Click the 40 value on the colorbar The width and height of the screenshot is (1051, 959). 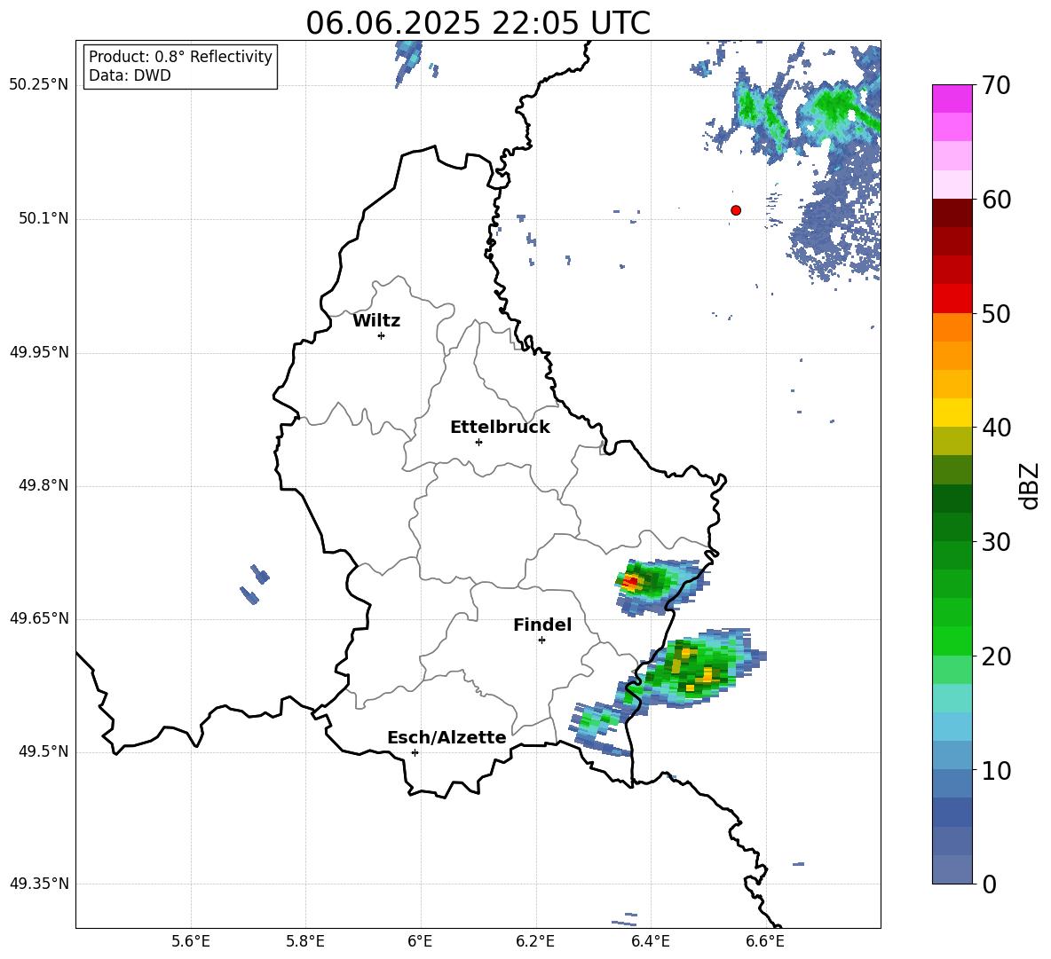pyautogui.click(x=996, y=428)
